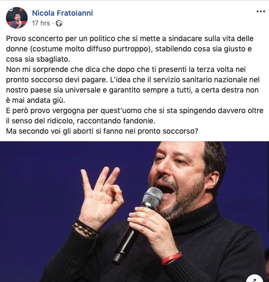Click the microphone in the post photo
Viewport: 269px width, 282px height.
[137, 225]
